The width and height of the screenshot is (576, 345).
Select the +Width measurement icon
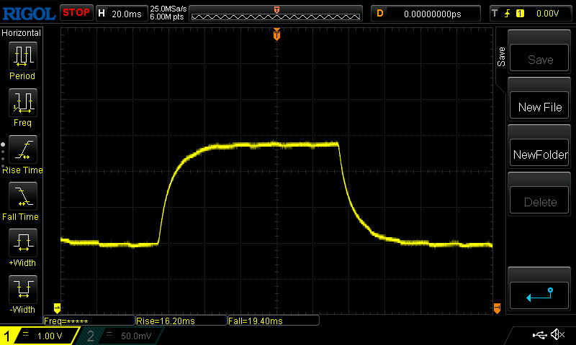tap(23, 242)
